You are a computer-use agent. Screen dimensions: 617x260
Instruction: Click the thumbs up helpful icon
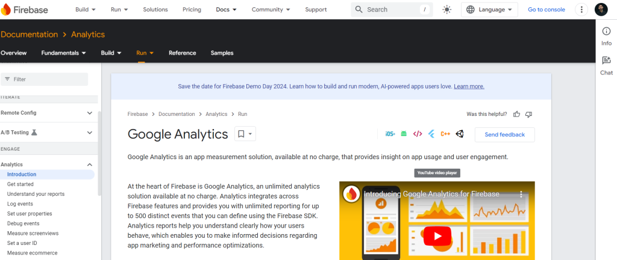pyautogui.click(x=516, y=114)
